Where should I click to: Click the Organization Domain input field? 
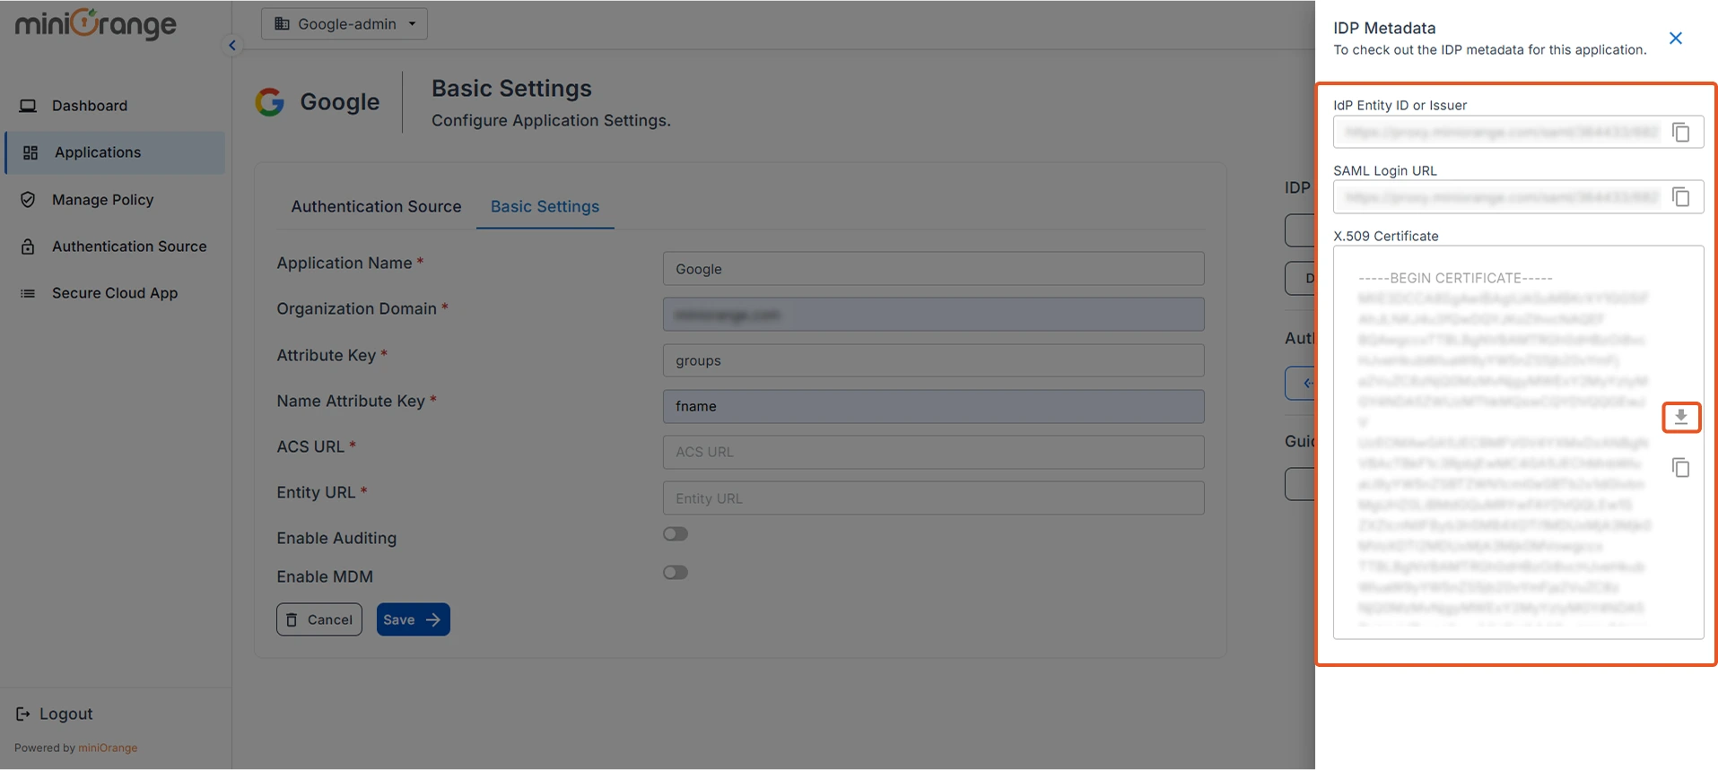(933, 315)
